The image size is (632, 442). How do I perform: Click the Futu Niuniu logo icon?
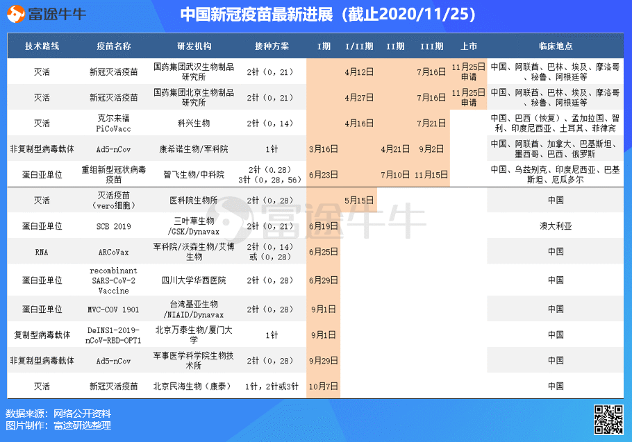[x=16, y=14]
